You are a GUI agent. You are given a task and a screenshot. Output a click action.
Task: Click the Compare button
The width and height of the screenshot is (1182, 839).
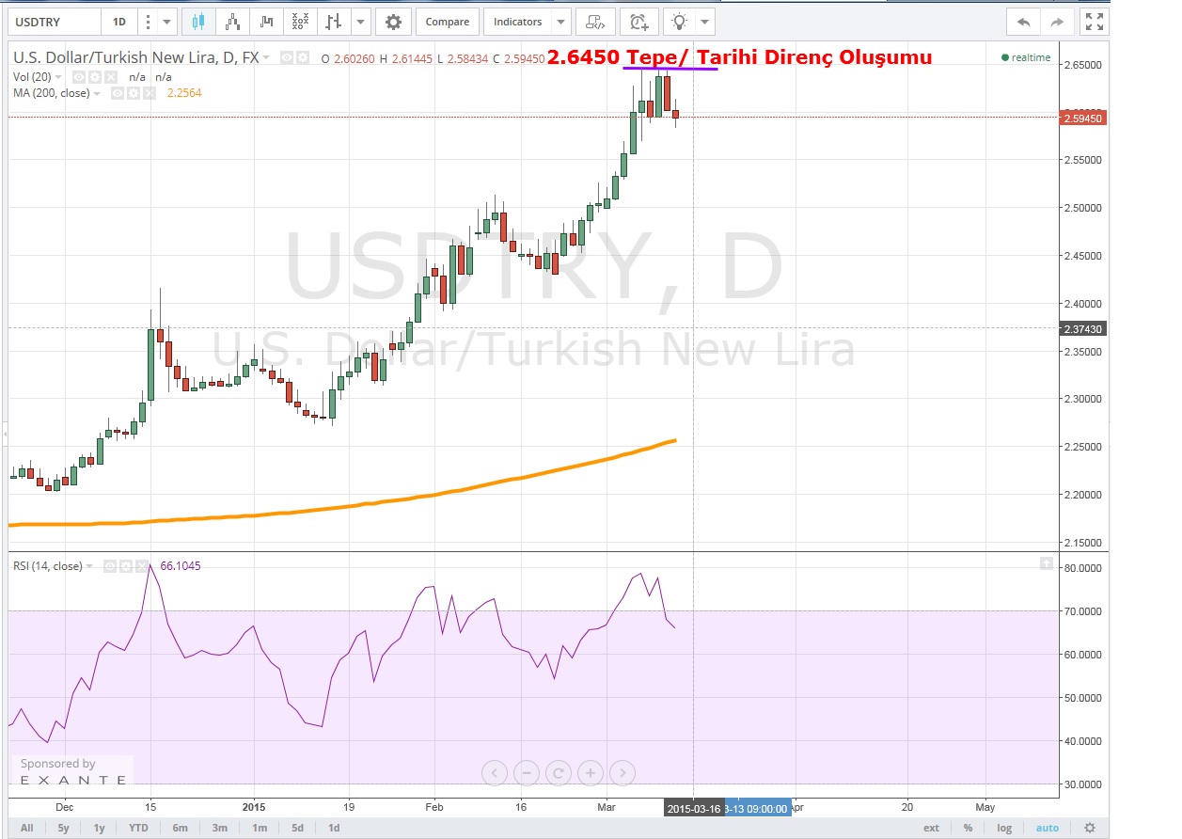tap(447, 22)
